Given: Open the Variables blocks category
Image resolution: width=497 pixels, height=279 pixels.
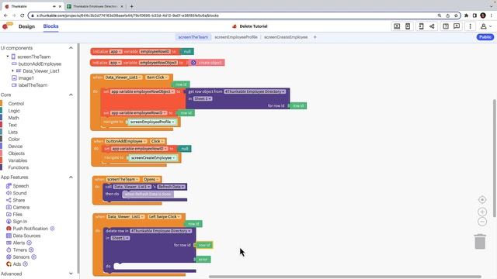Looking at the screenshot, I should click(17, 160).
